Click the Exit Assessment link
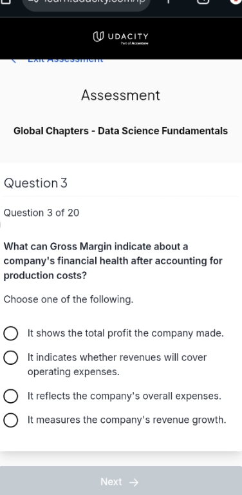 coord(65,61)
